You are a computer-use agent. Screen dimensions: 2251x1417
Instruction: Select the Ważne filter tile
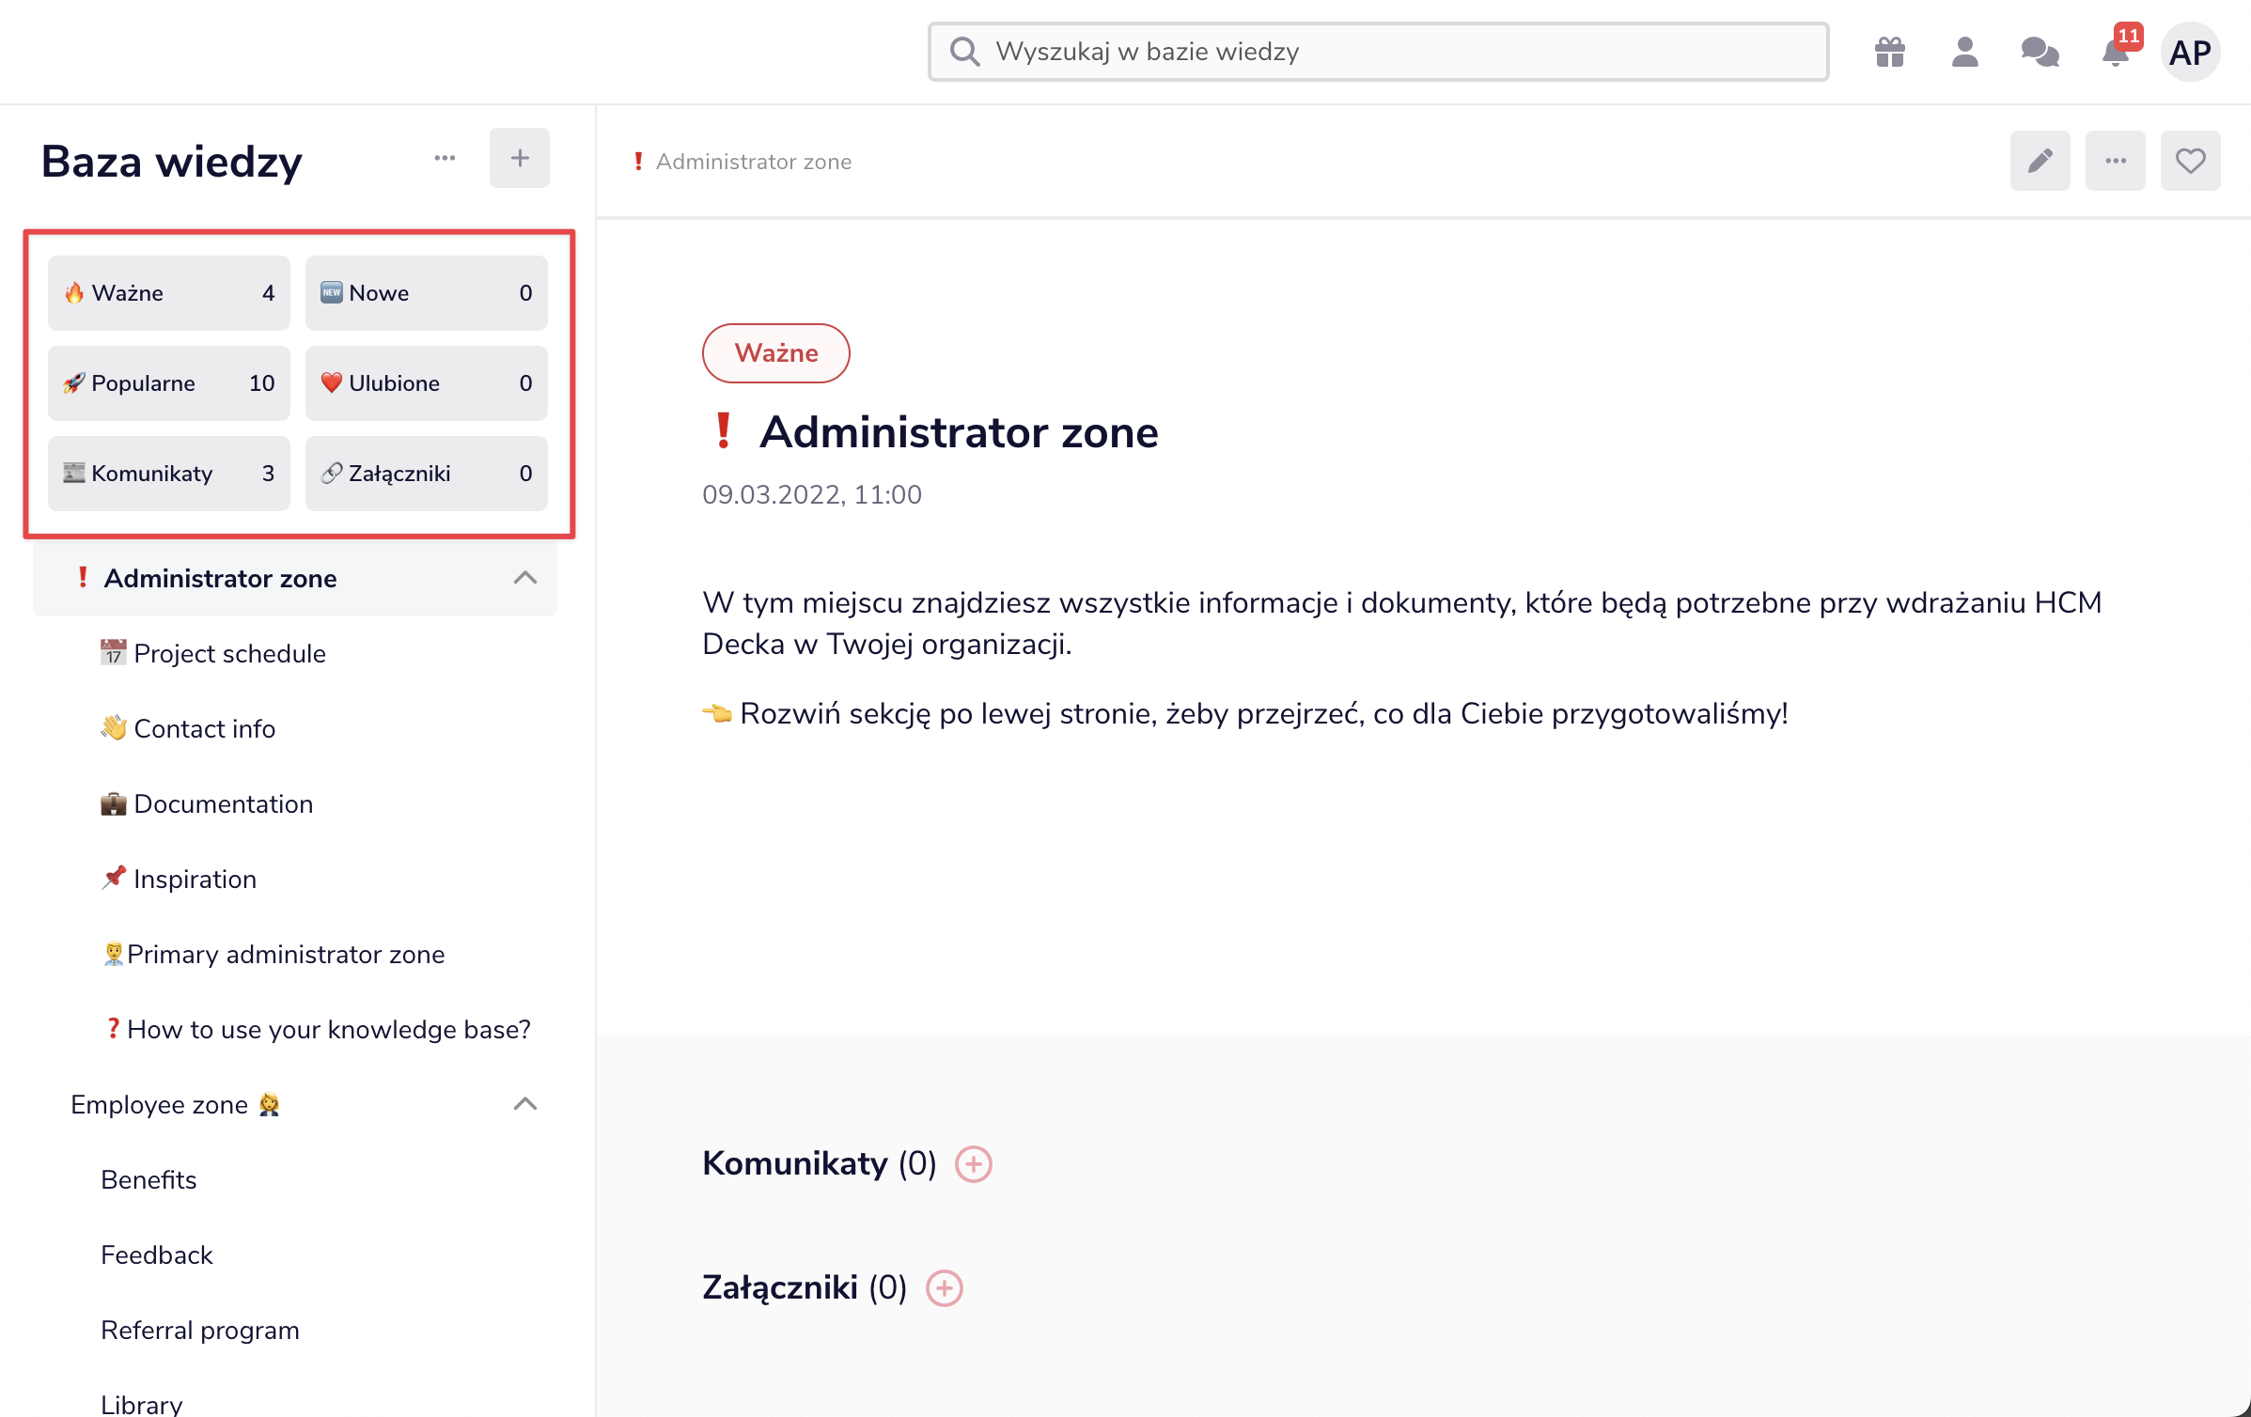click(x=169, y=293)
